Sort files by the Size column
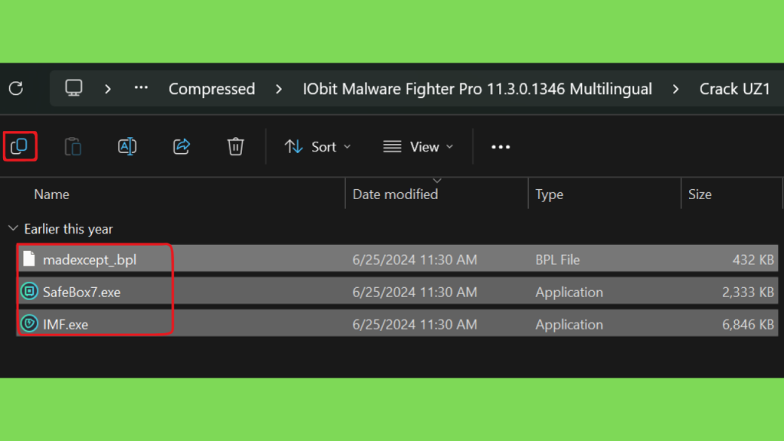 (x=700, y=194)
